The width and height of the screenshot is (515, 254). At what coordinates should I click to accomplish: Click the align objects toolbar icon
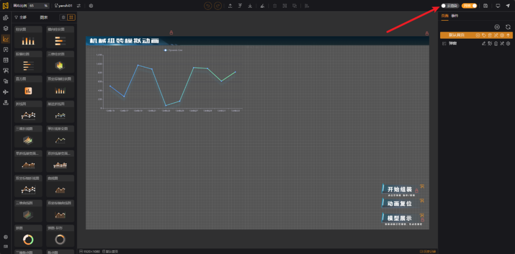tap(307, 6)
